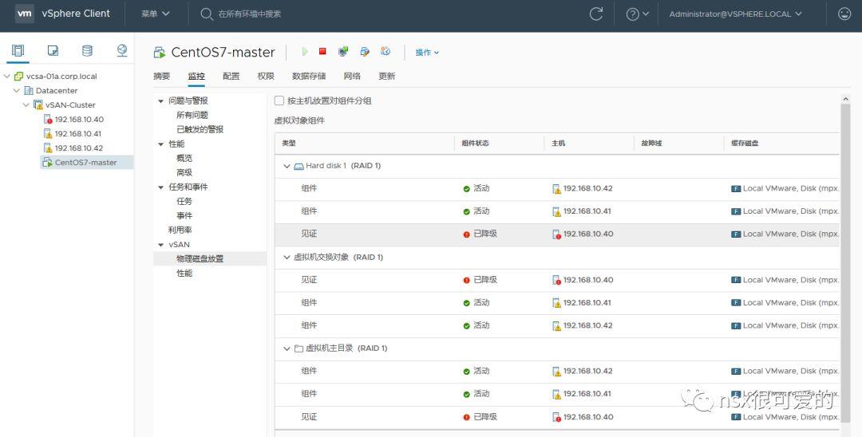Click the warning host icon for 192.168.10.41 in the tree
The image size is (862, 437).
tap(48, 133)
